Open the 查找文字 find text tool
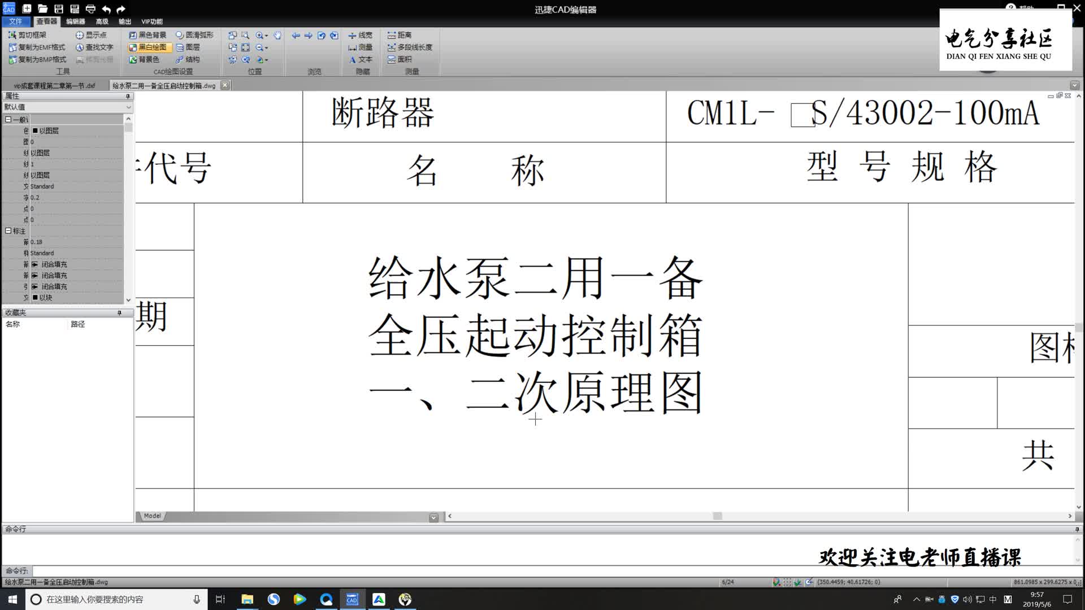The image size is (1085, 610). point(94,47)
